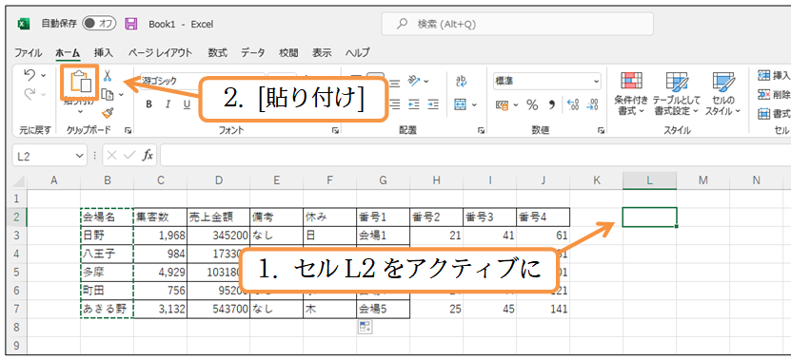
Task: Click the Cut scissors icon
Action: pos(108,76)
